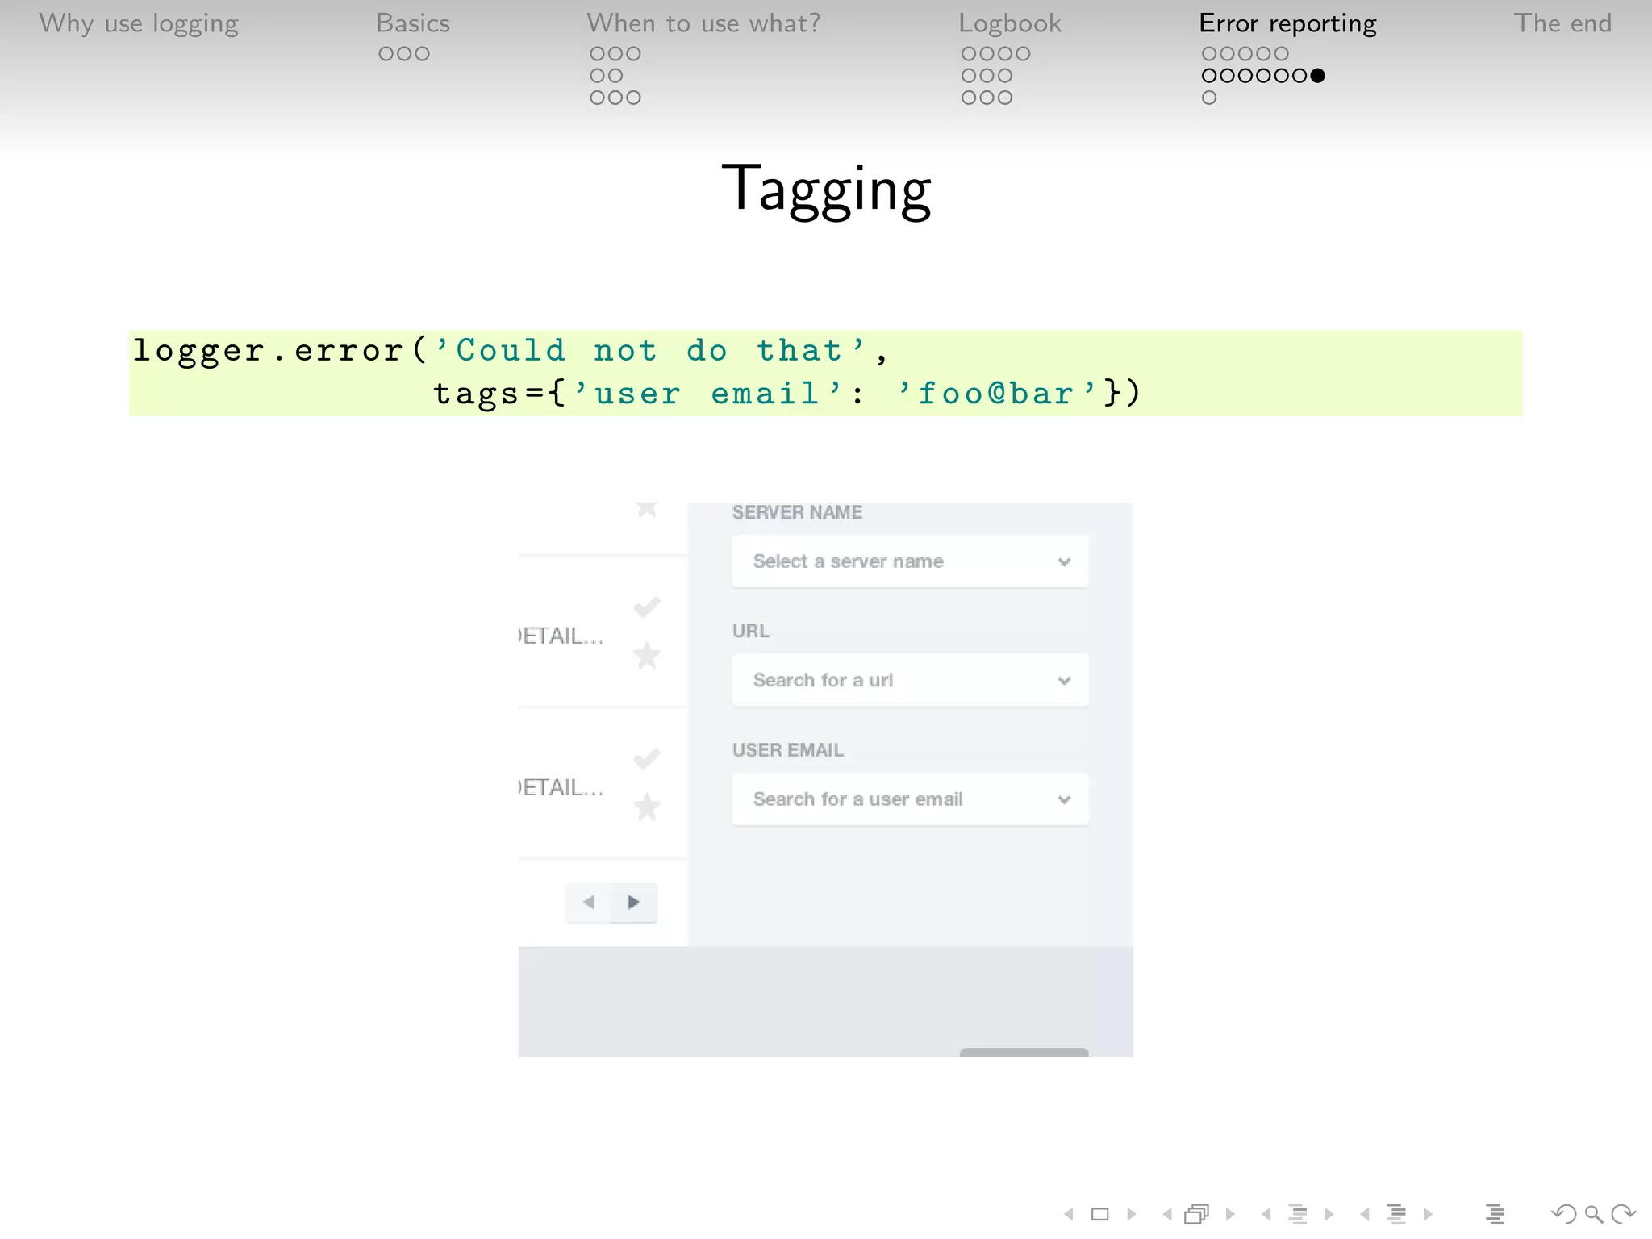Click the lone dot in Error reporting's third row

(1209, 98)
